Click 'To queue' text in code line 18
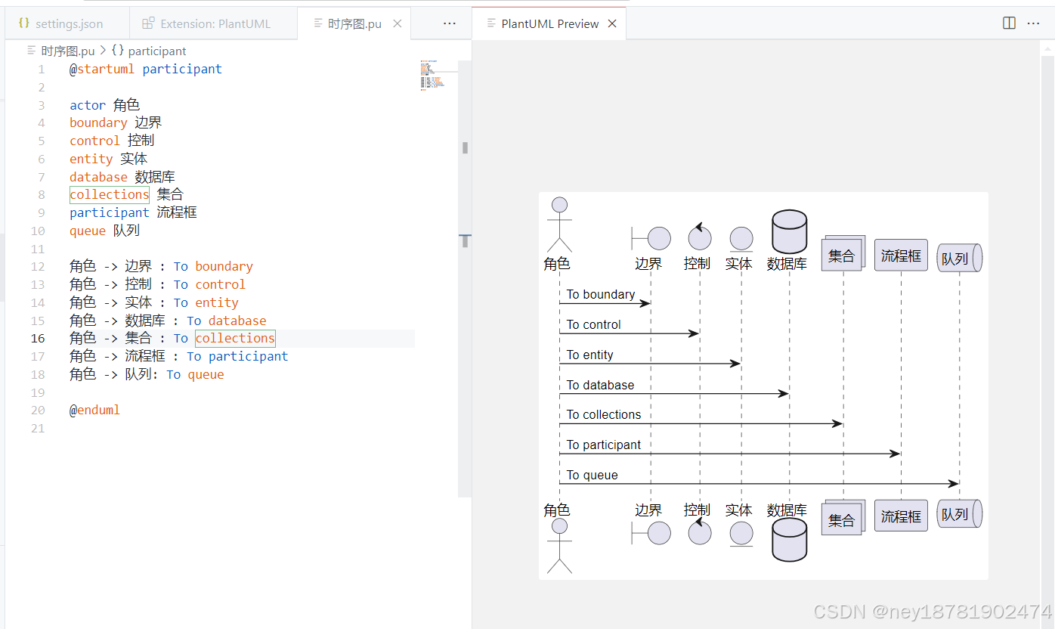The height and width of the screenshot is (629, 1055). [x=195, y=374]
